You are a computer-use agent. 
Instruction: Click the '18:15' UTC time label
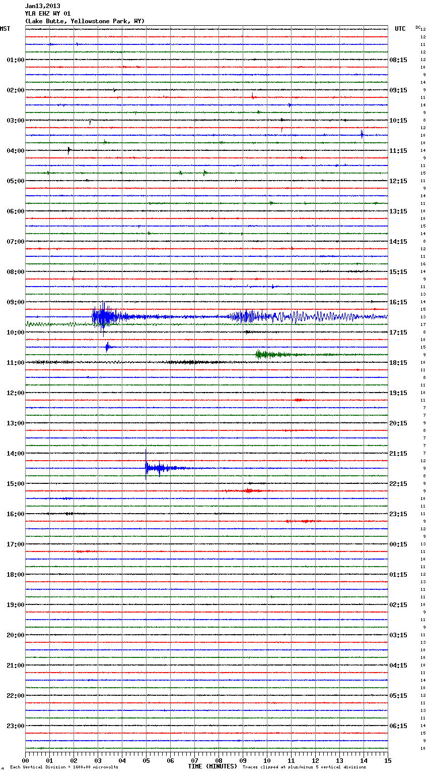(x=398, y=363)
